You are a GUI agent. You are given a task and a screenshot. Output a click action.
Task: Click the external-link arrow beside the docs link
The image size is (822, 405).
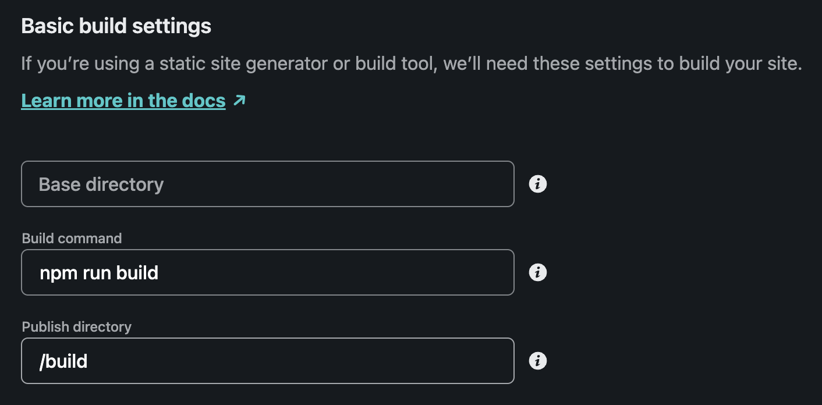coord(239,101)
